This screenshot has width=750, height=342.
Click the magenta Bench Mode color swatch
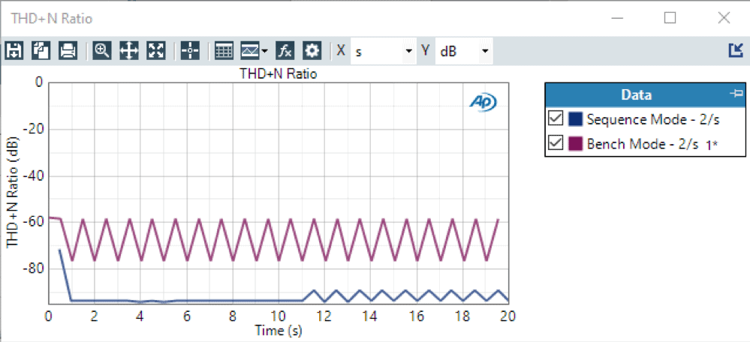[576, 143]
